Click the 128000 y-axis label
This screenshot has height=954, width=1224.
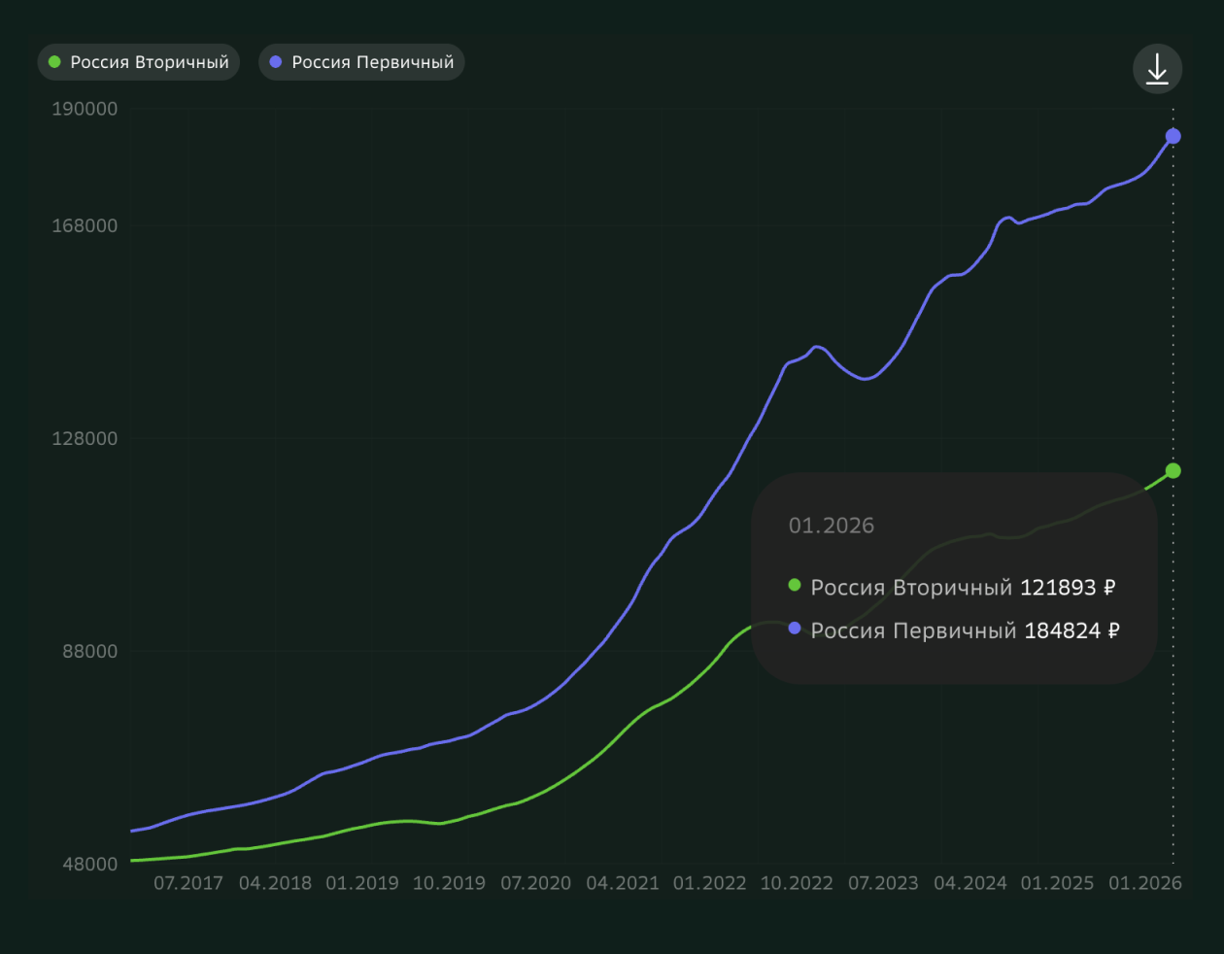point(85,438)
